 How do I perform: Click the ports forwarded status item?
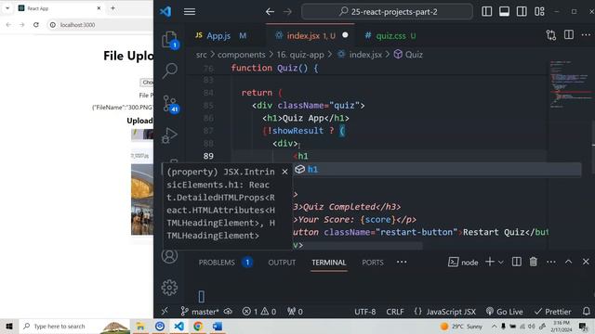295,312
